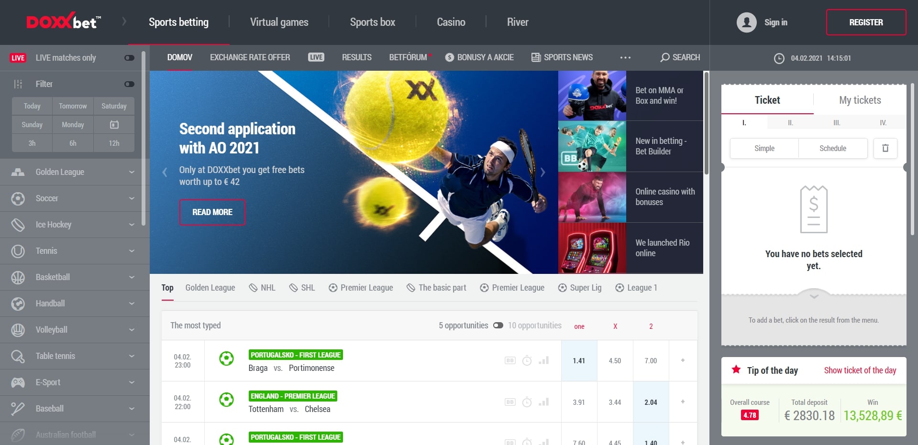Click statistics bars icon in Braga row

point(543,360)
